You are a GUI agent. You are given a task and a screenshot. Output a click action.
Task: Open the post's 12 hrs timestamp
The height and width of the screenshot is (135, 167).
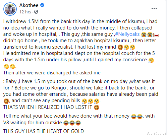(25, 12)
